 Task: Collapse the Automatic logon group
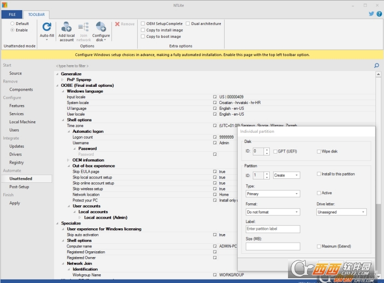[x=69, y=131]
